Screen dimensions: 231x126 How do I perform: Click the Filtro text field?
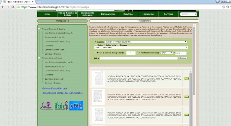coord(139,58)
